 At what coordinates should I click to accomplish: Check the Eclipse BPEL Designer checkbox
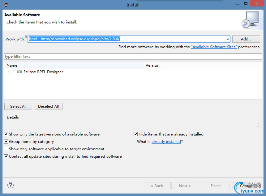14,72
